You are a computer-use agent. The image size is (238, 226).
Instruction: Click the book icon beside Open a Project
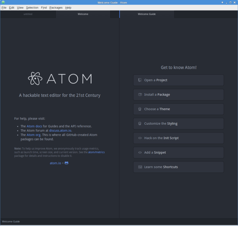pyautogui.click(x=140, y=80)
